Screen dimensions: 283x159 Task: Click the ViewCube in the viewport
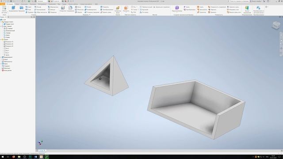276,25
